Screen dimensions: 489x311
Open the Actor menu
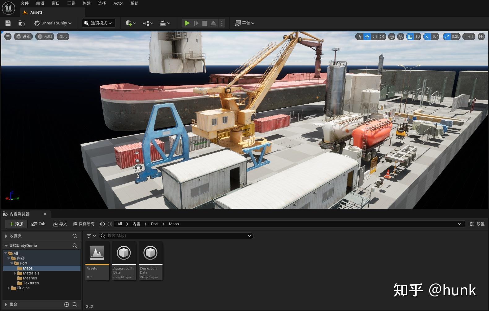(x=118, y=3)
